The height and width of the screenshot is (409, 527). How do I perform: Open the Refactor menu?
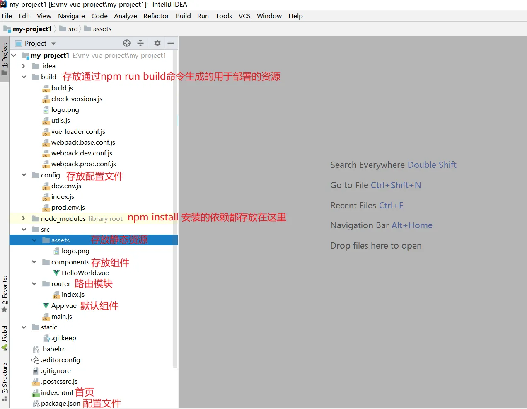pos(156,16)
